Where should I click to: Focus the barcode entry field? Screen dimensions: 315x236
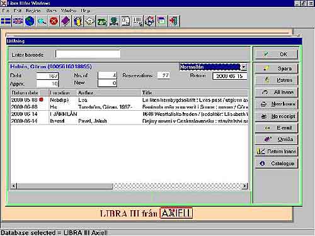tap(88, 54)
